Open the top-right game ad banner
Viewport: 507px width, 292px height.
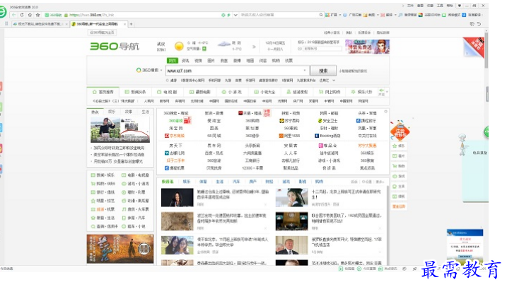[367, 47]
